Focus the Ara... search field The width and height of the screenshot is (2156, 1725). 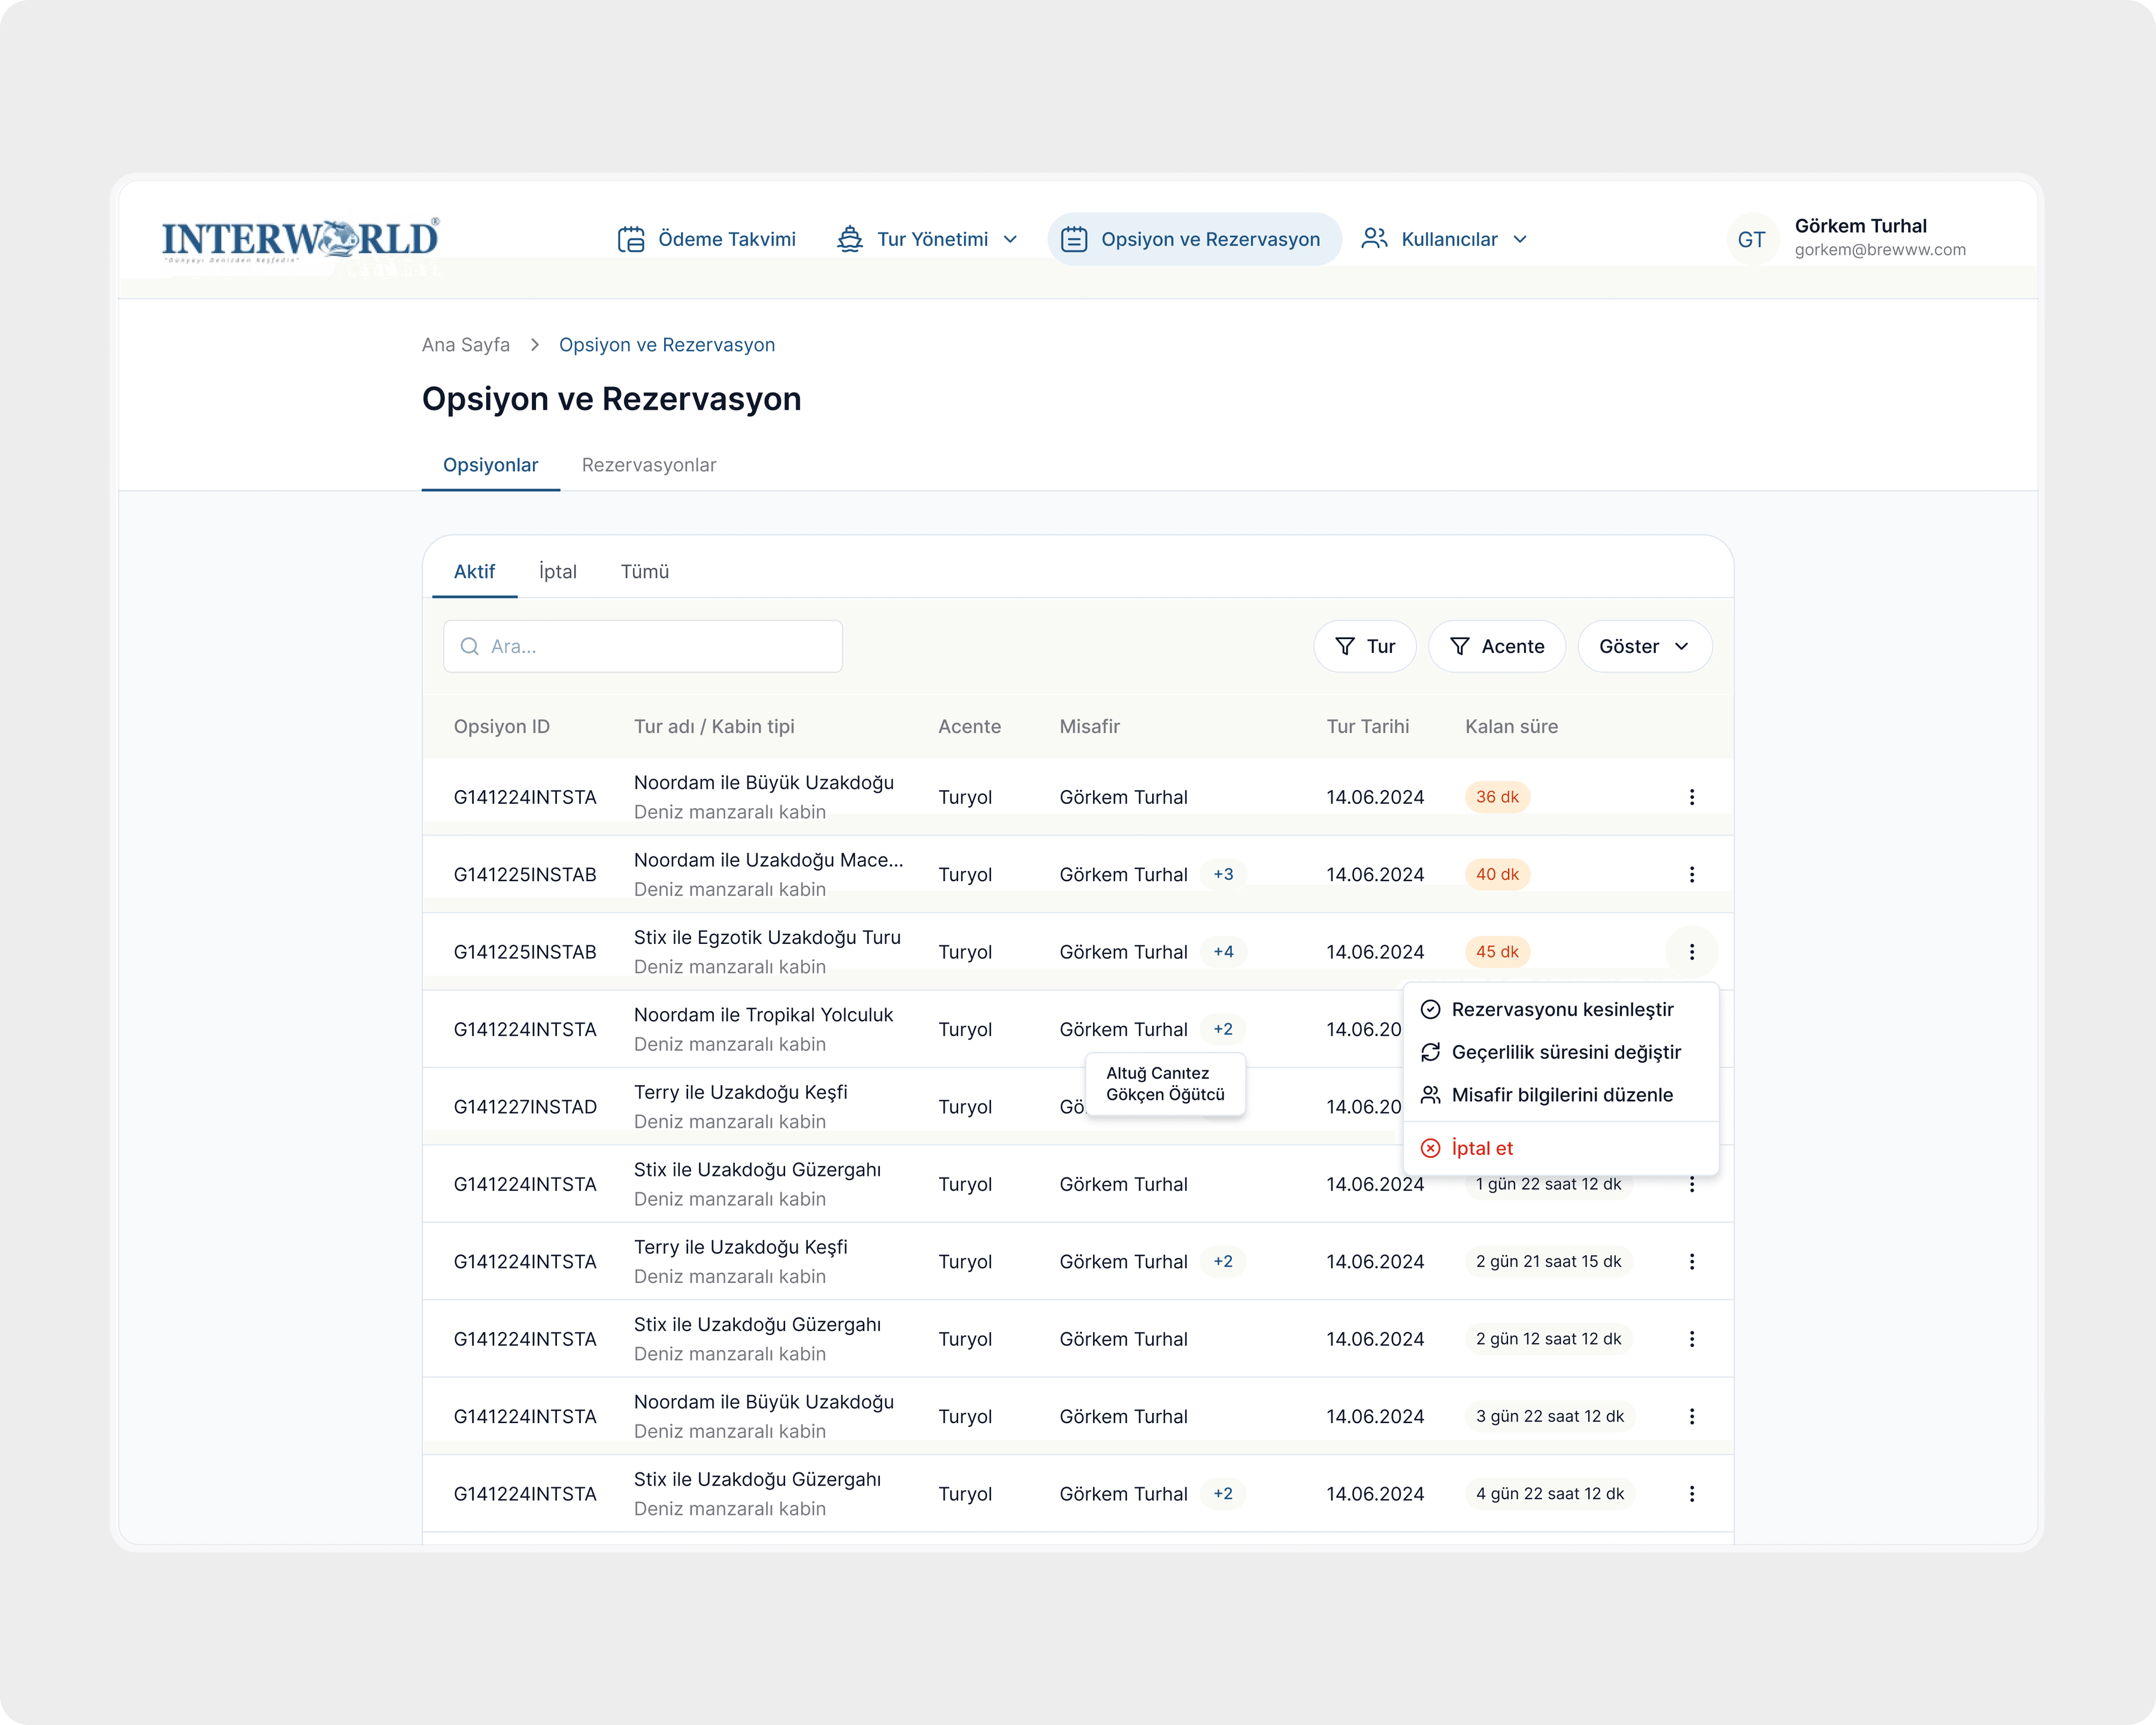643,646
